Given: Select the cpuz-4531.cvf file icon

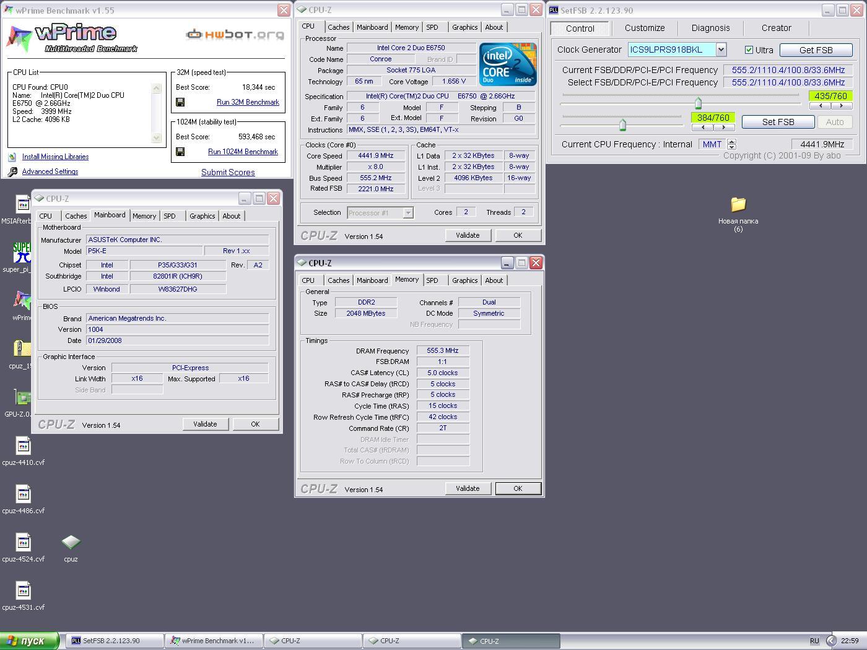Looking at the screenshot, I should click(x=23, y=591).
